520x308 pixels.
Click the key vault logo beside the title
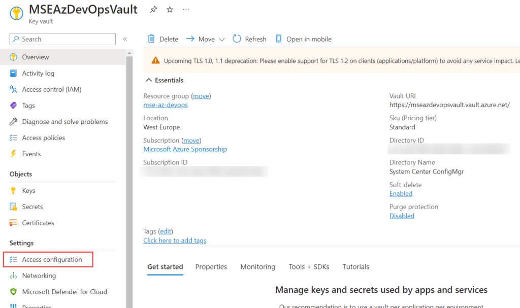(16, 14)
